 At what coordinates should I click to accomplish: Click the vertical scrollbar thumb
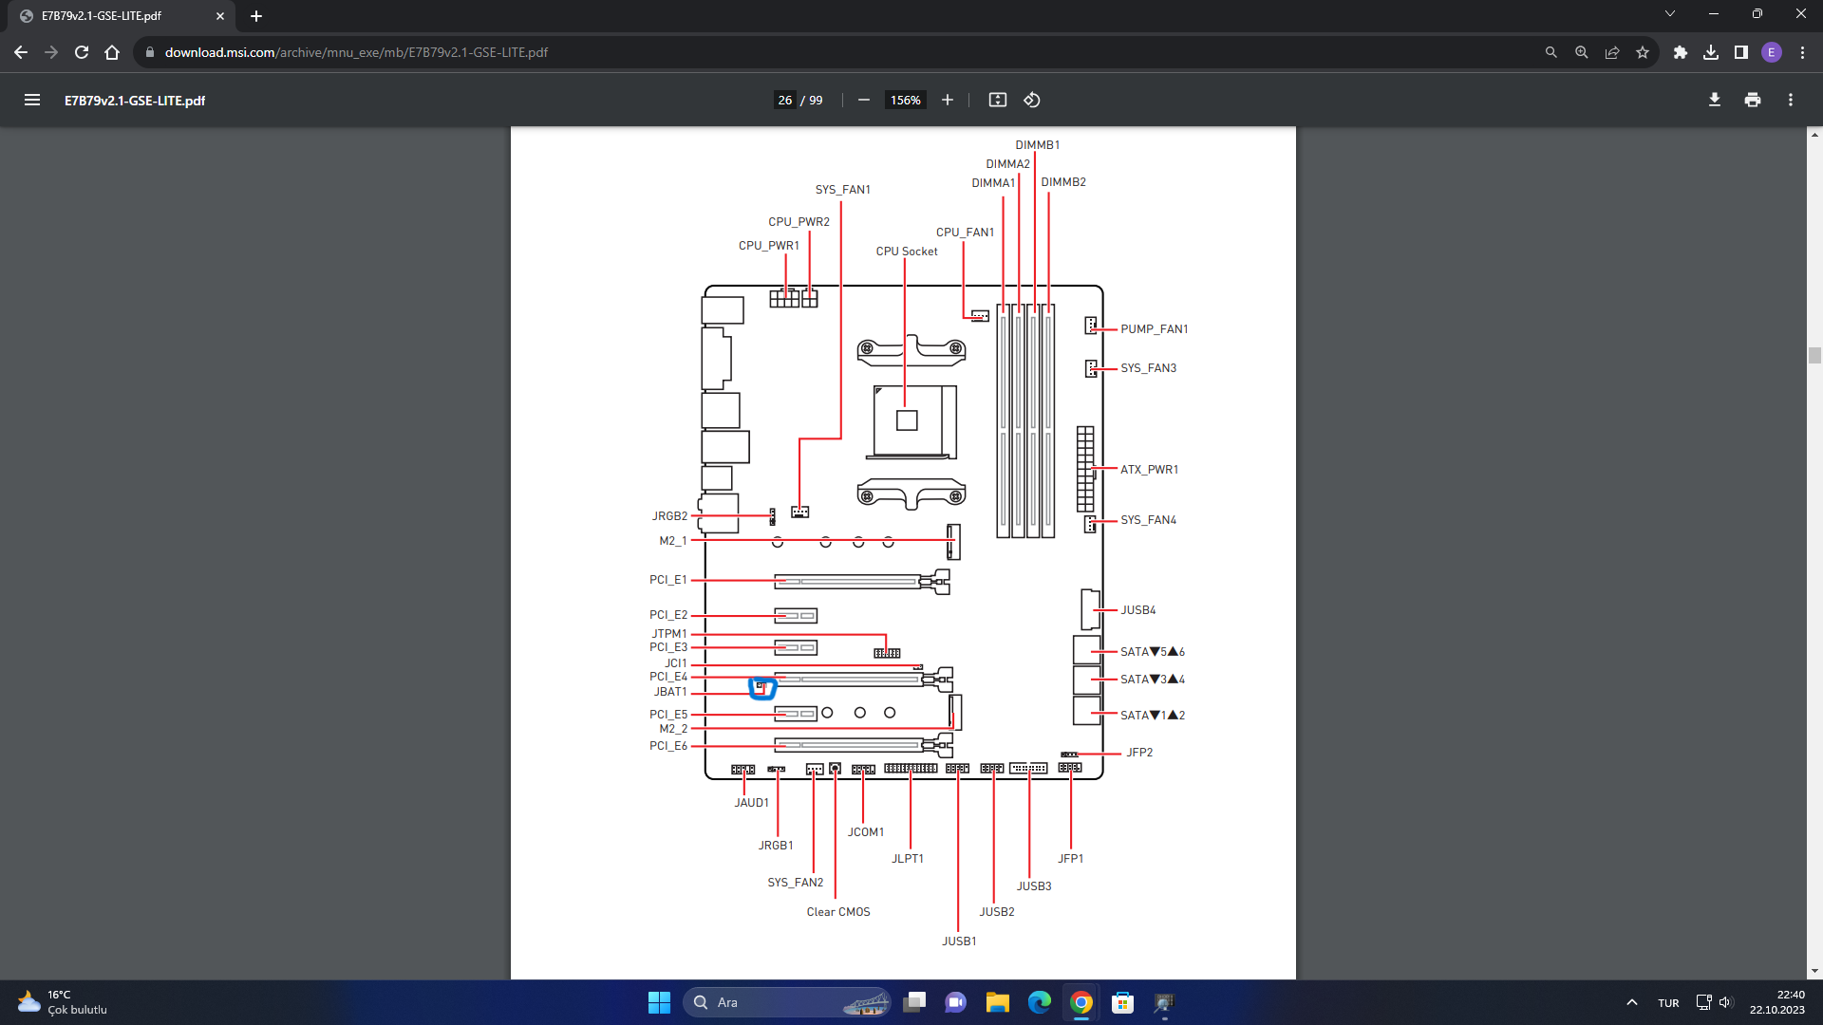[x=1814, y=355]
